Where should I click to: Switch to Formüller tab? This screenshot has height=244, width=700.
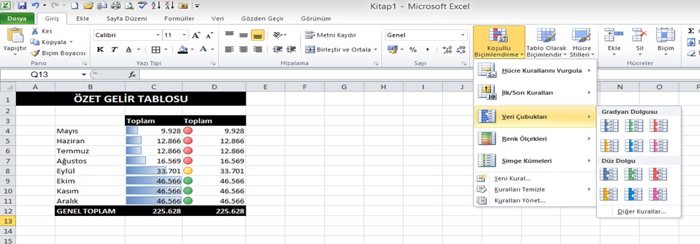pos(180,19)
